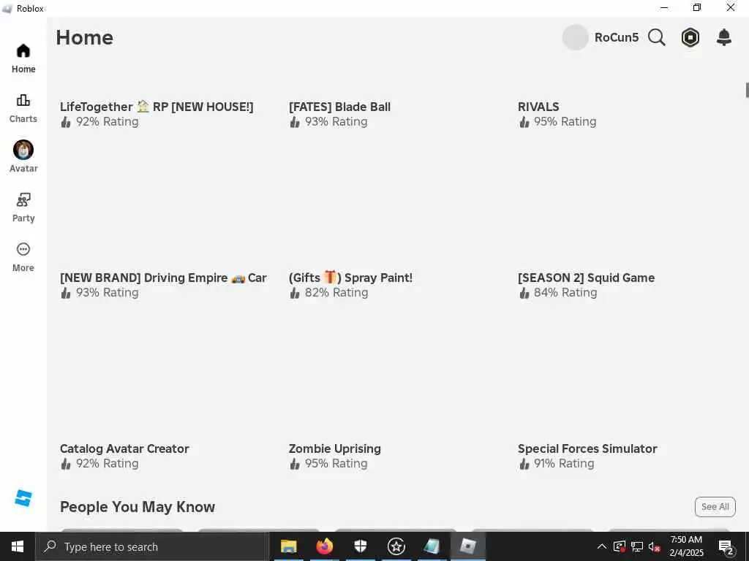Screen dimensions: 749x561
Task: Open the Windows Start menu
Action: [18, 546]
